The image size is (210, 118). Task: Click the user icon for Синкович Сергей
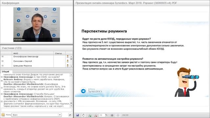[x=68, y=61]
